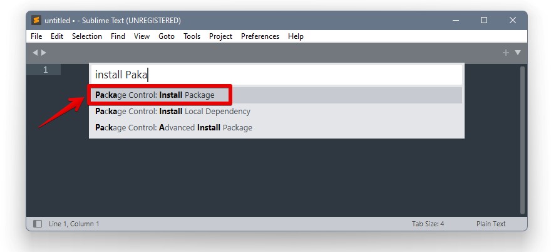Add a new tab with plus icon

click(x=506, y=53)
